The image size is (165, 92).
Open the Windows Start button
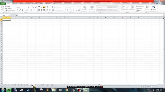[3, 90]
